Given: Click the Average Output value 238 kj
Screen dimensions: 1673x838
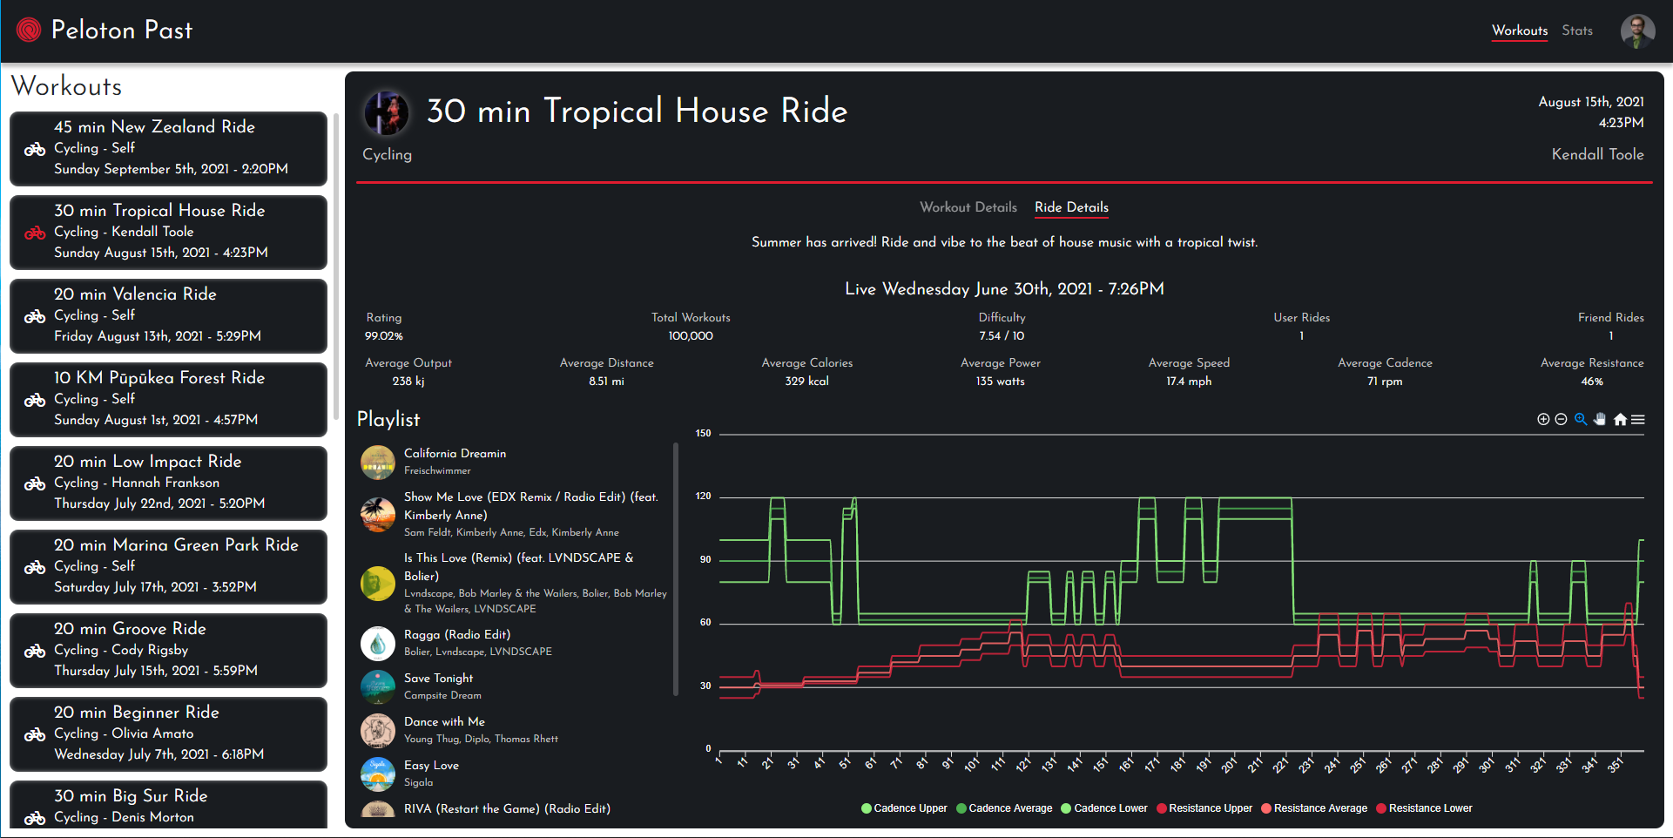Looking at the screenshot, I should coord(408,382).
